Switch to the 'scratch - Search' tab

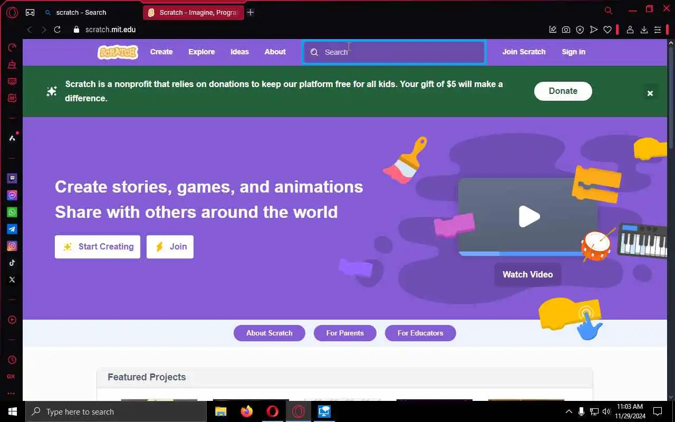coord(90,12)
